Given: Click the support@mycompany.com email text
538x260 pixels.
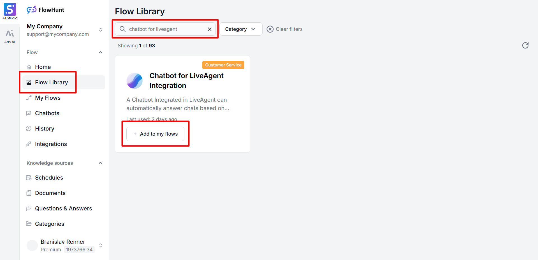Looking at the screenshot, I should [58, 34].
